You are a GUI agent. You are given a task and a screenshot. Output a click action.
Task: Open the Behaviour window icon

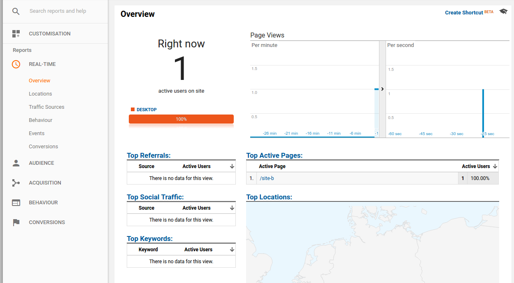pos(16,203)
